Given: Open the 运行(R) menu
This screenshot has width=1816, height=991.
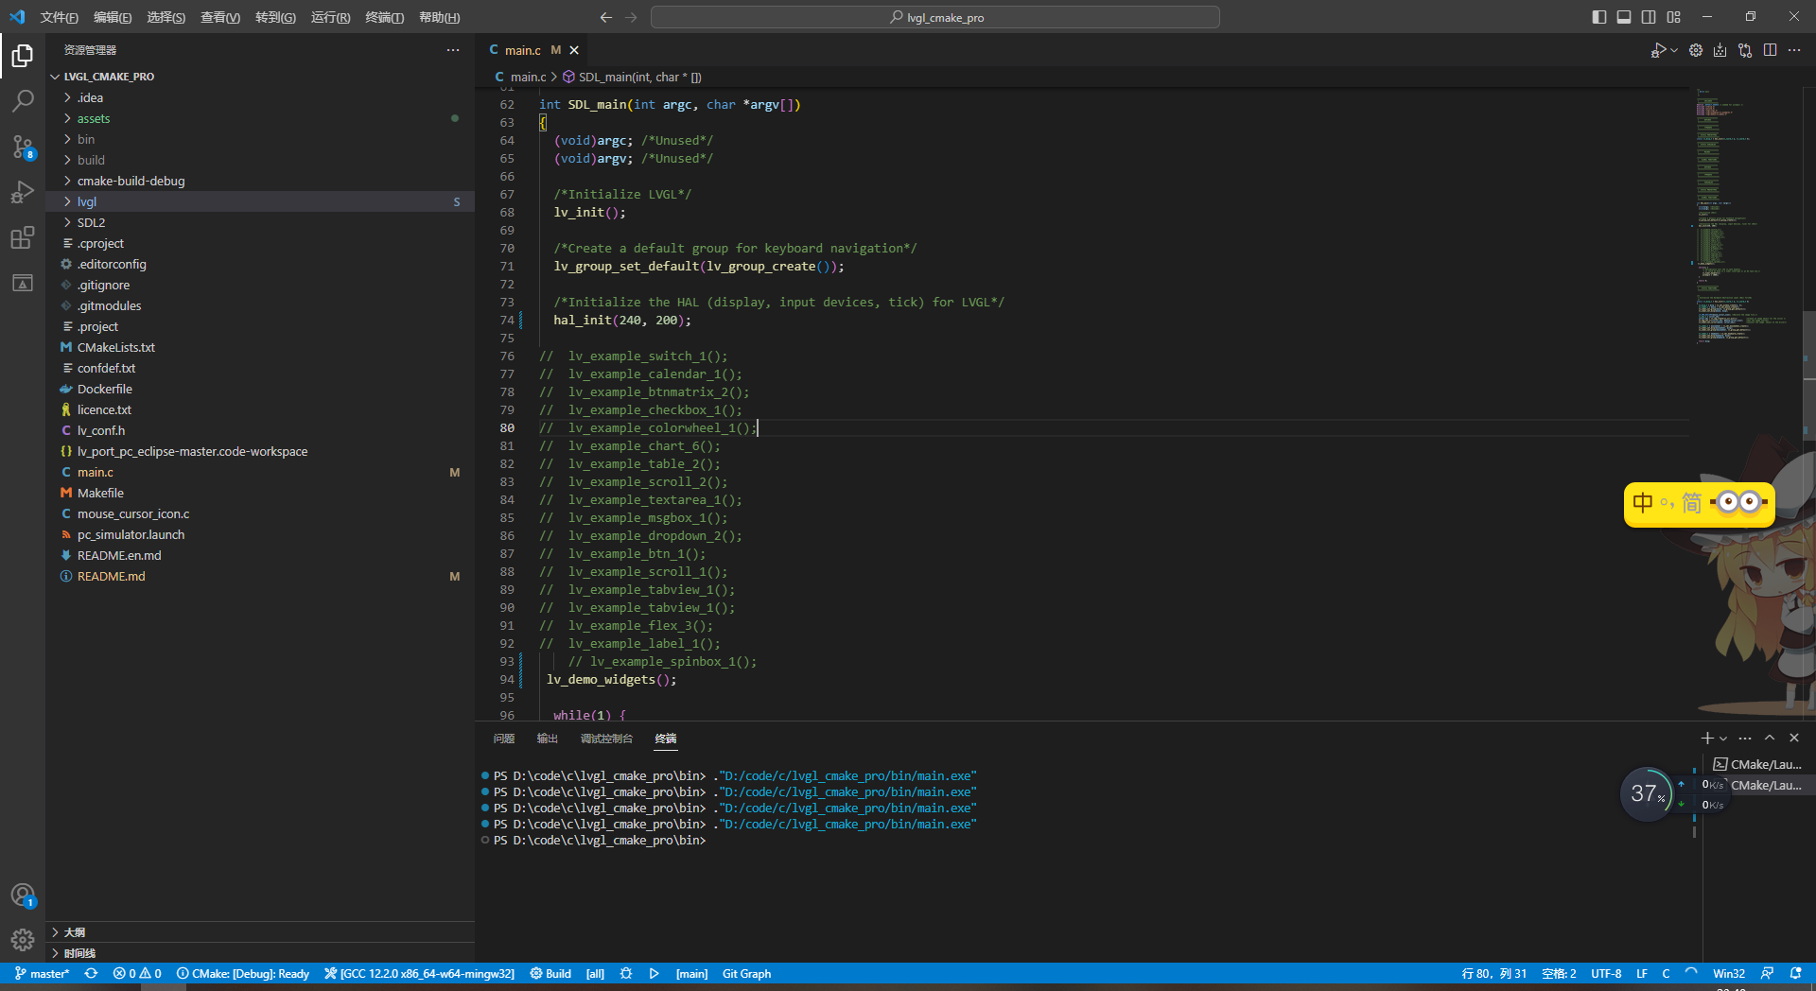Looking at the screenshot, I should click(330, 17).
